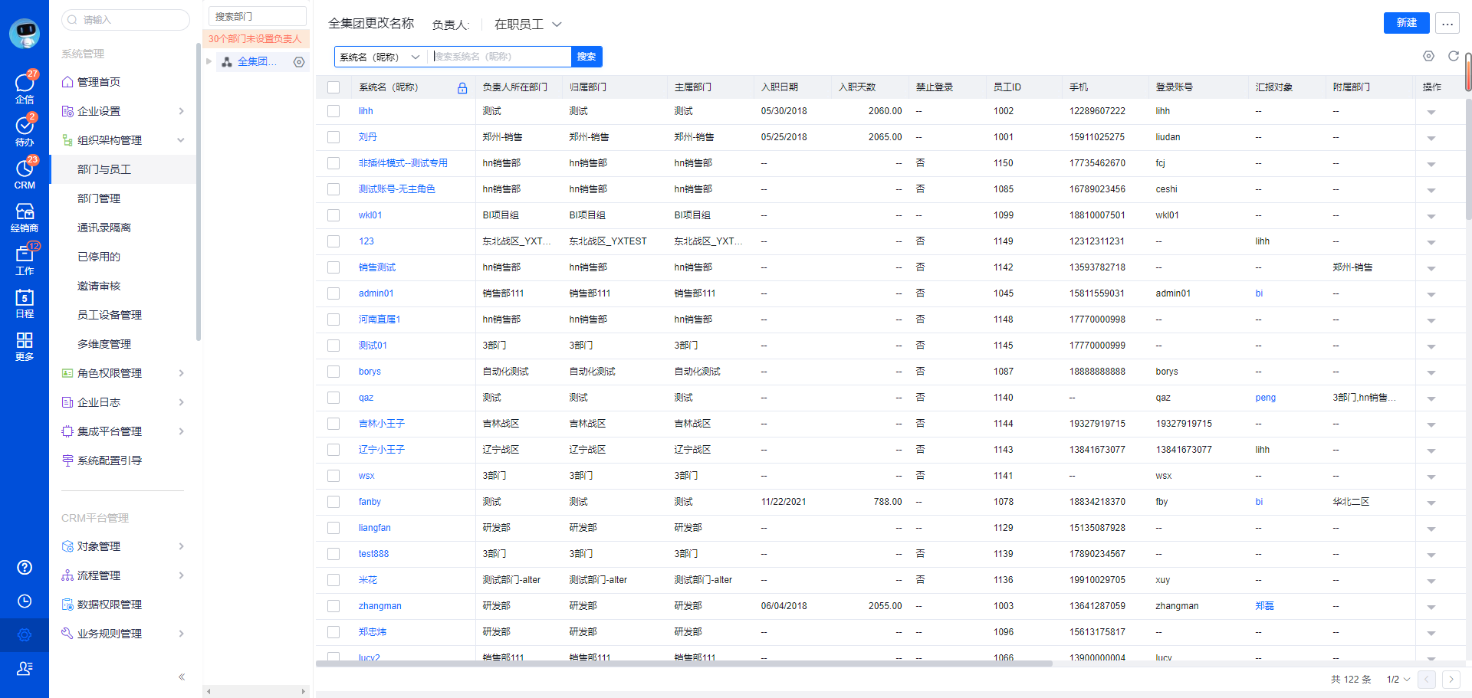Tick the checkbox for fanby row
1472x698 pixels.
pyautogui.click(x=333, y=502)
